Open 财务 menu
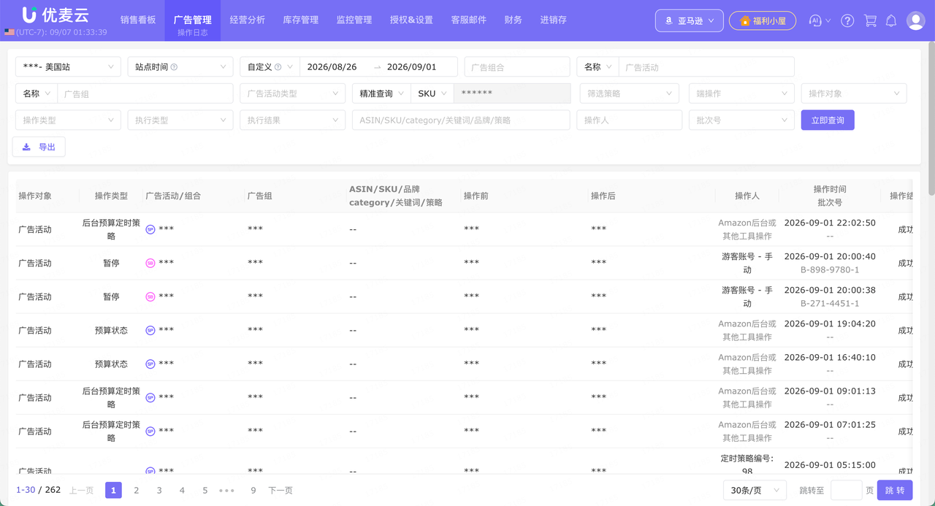 [514, 20]
